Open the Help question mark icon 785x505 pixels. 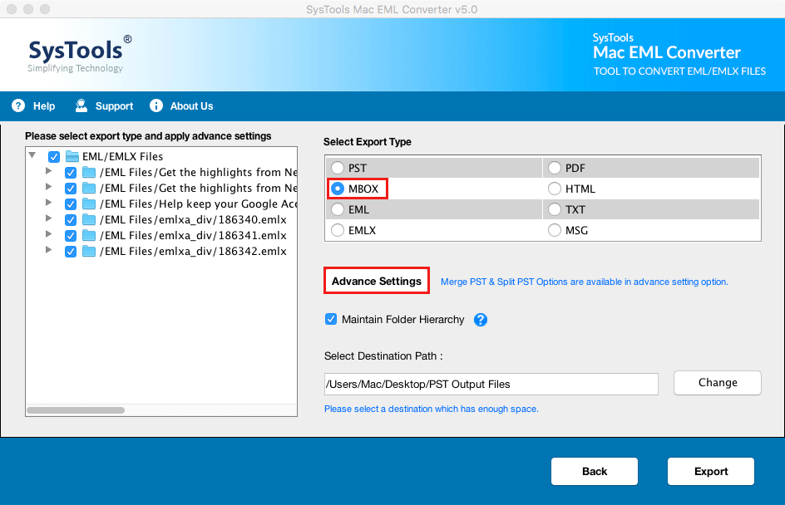tap(18, 105)
